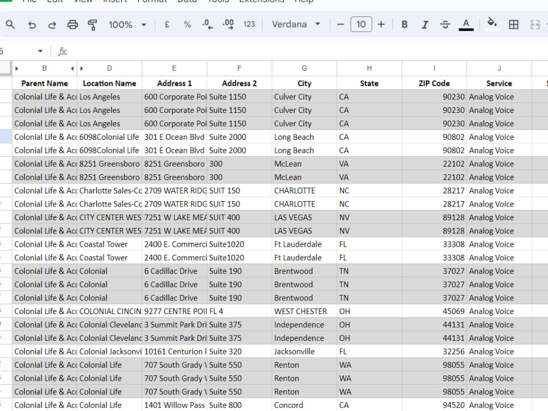
Task: Open the 100% zoom dropdown
Action: 127,25
